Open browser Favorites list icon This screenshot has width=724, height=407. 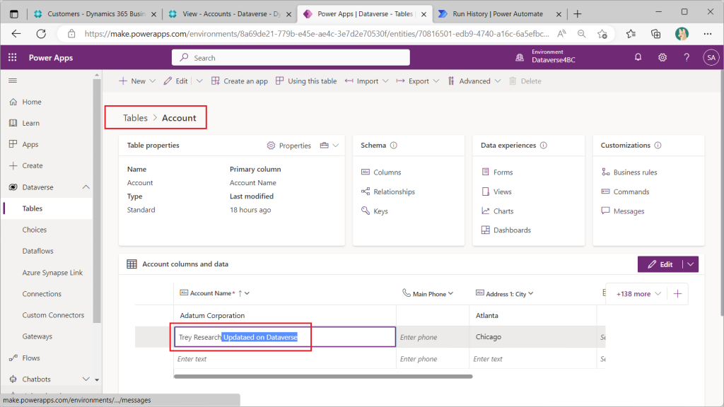pos(631,34)
